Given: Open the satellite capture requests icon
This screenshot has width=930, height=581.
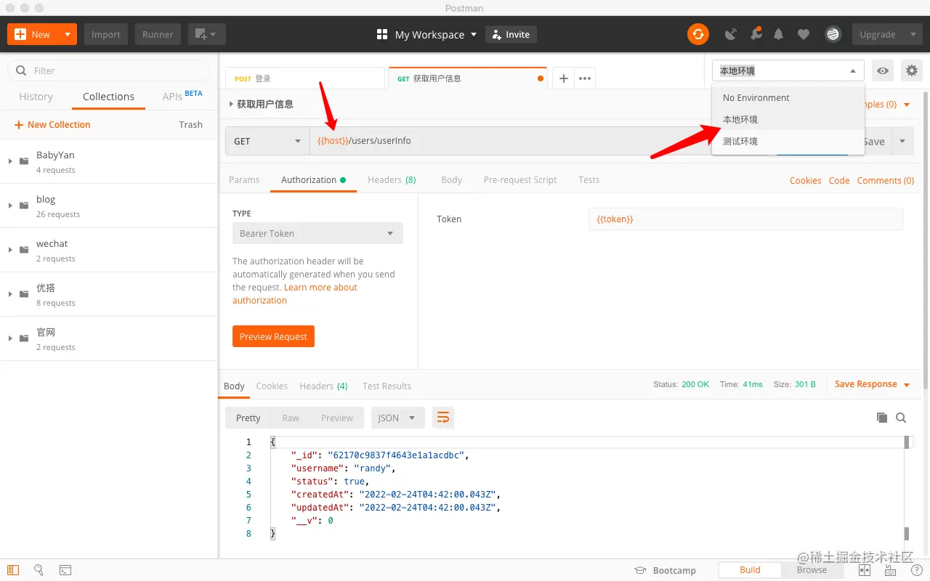Looking at the screenshot, I should (732, 34).
